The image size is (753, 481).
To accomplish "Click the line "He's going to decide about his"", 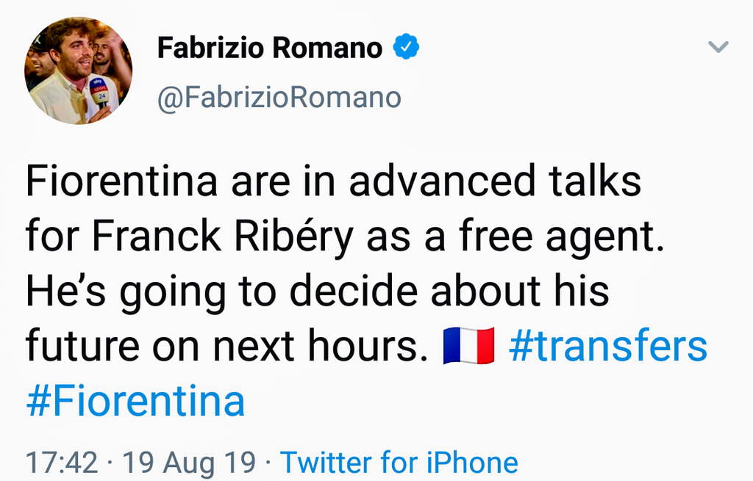I will point(317,292).
